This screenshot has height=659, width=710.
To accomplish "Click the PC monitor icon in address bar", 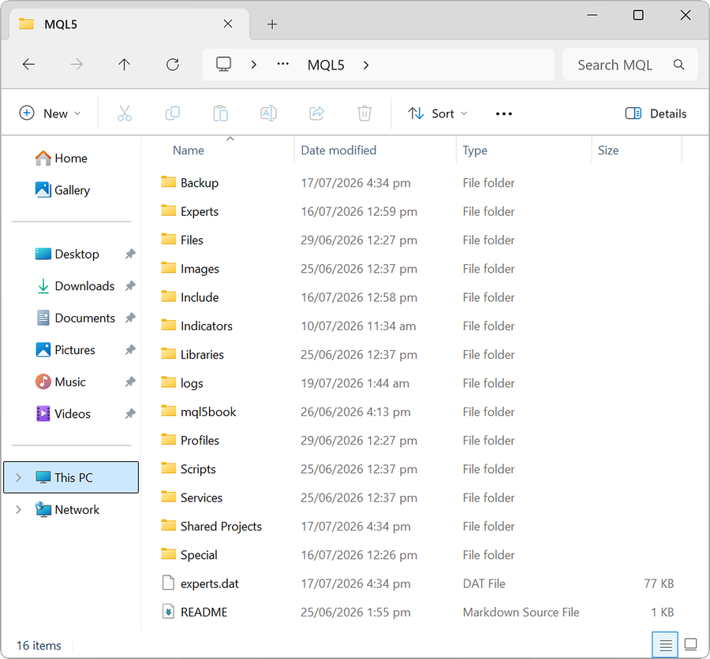I will tap(224, 65).
